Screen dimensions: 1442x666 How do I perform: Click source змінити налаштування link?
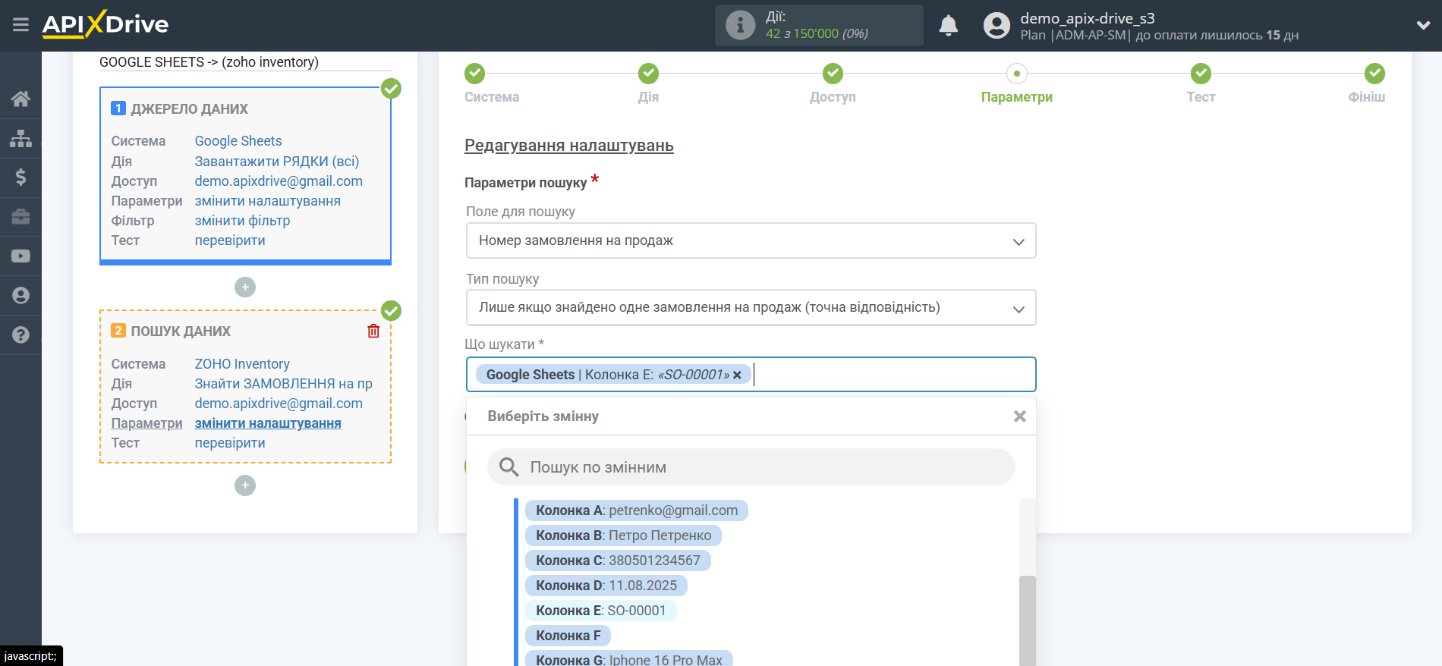pos(267,201)
